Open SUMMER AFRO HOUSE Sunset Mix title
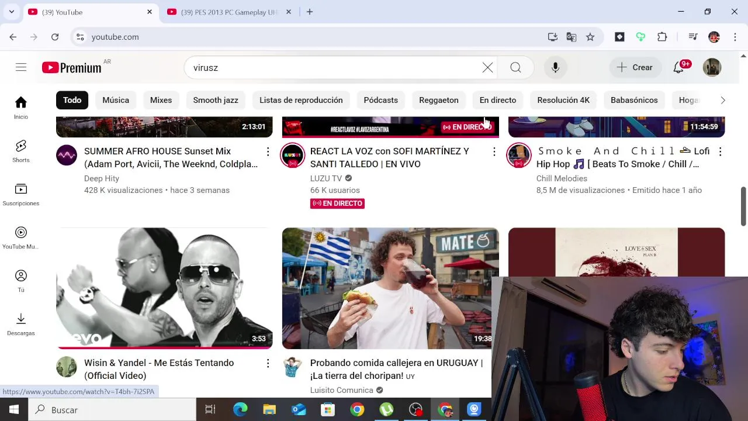The image size is (748, 421). (171, 157)
